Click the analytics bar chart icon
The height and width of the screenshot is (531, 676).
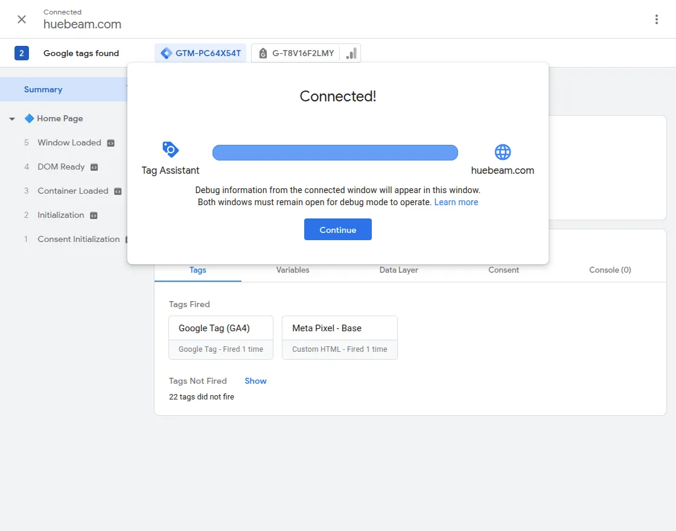351,54
